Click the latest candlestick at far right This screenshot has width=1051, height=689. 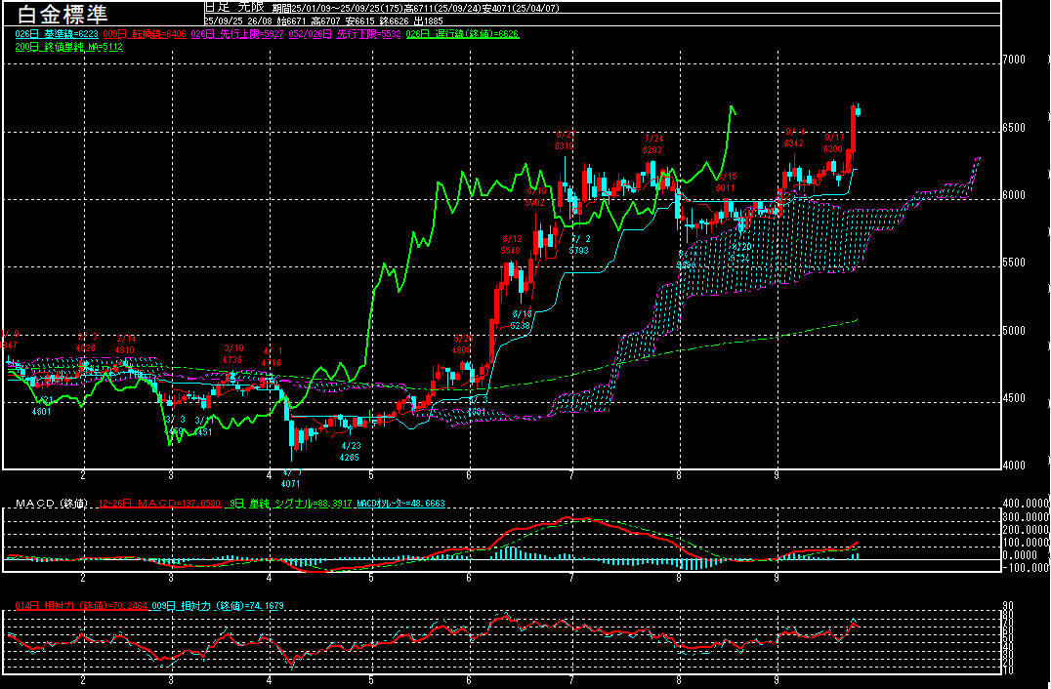click(x=858, y=111)
